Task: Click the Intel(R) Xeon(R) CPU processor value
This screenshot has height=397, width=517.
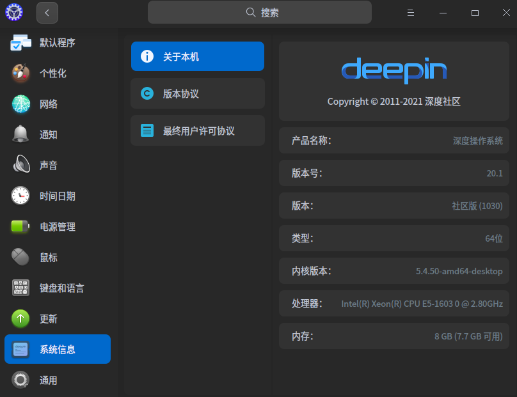Action: click(422, 304)
